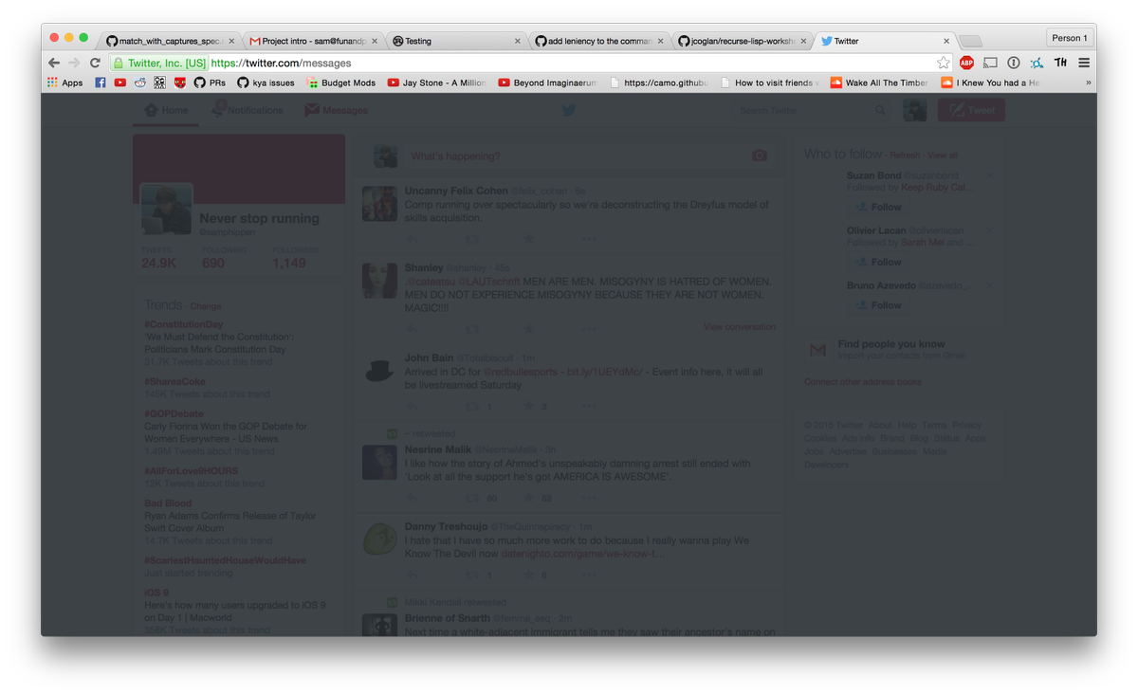Click the search magnifier in Twitter header
This screenshot has width=1138, height=695.
click(x=880, y=111)
